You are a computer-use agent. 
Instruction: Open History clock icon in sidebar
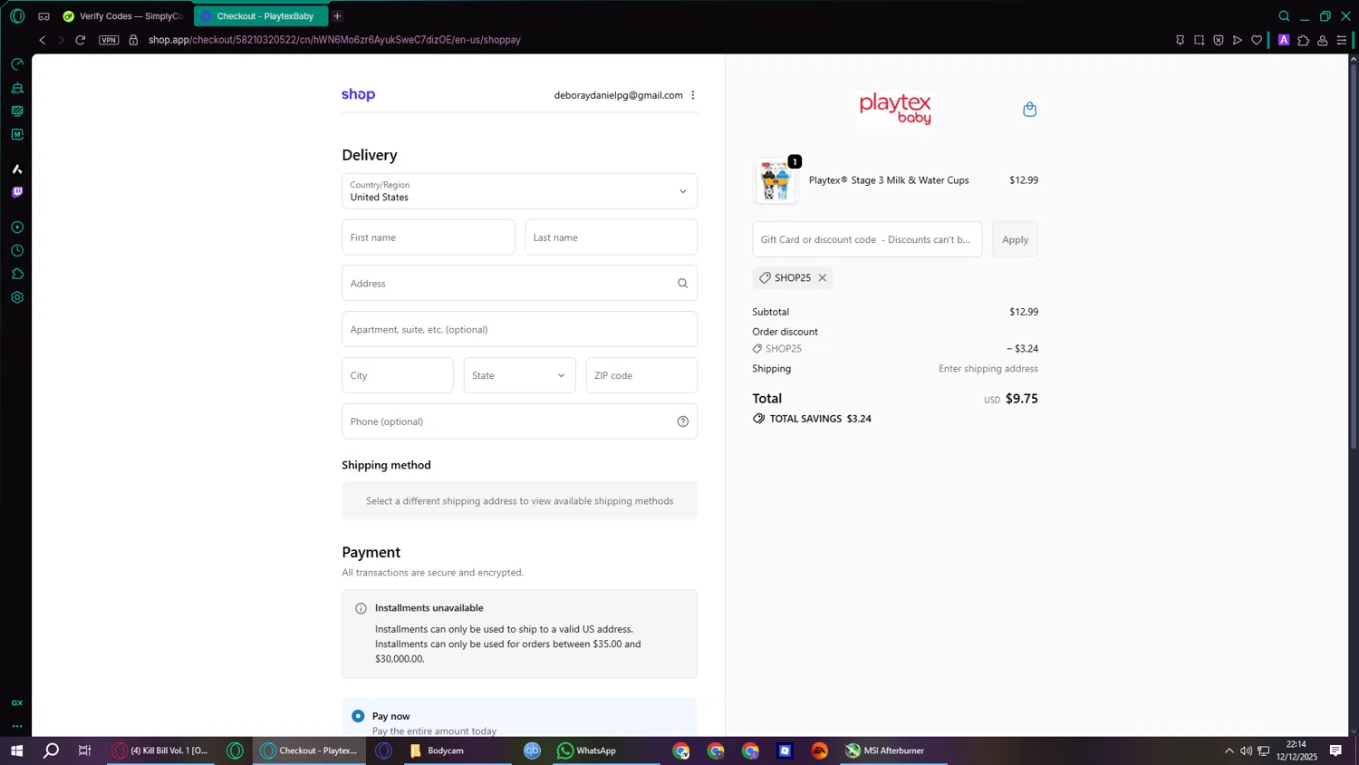click(x=17, y=251)
